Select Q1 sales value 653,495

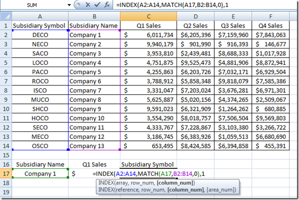148,146
